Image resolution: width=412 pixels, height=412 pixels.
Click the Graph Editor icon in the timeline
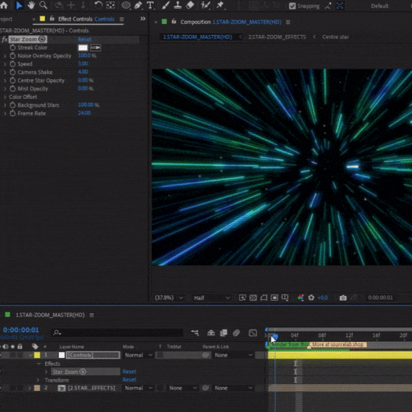[253, 333]
